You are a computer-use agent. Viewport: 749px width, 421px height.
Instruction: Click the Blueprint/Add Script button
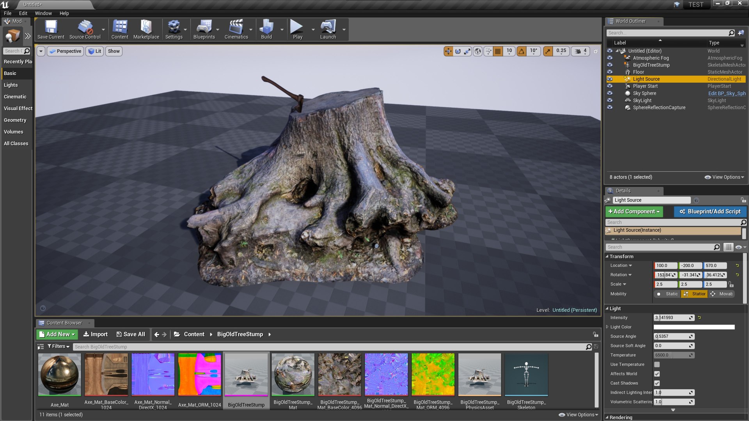710,212
